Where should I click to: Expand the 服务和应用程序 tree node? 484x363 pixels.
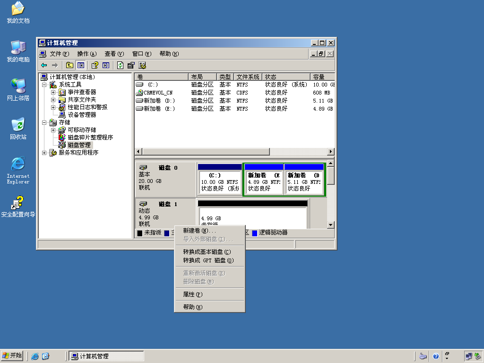[44, 153]
